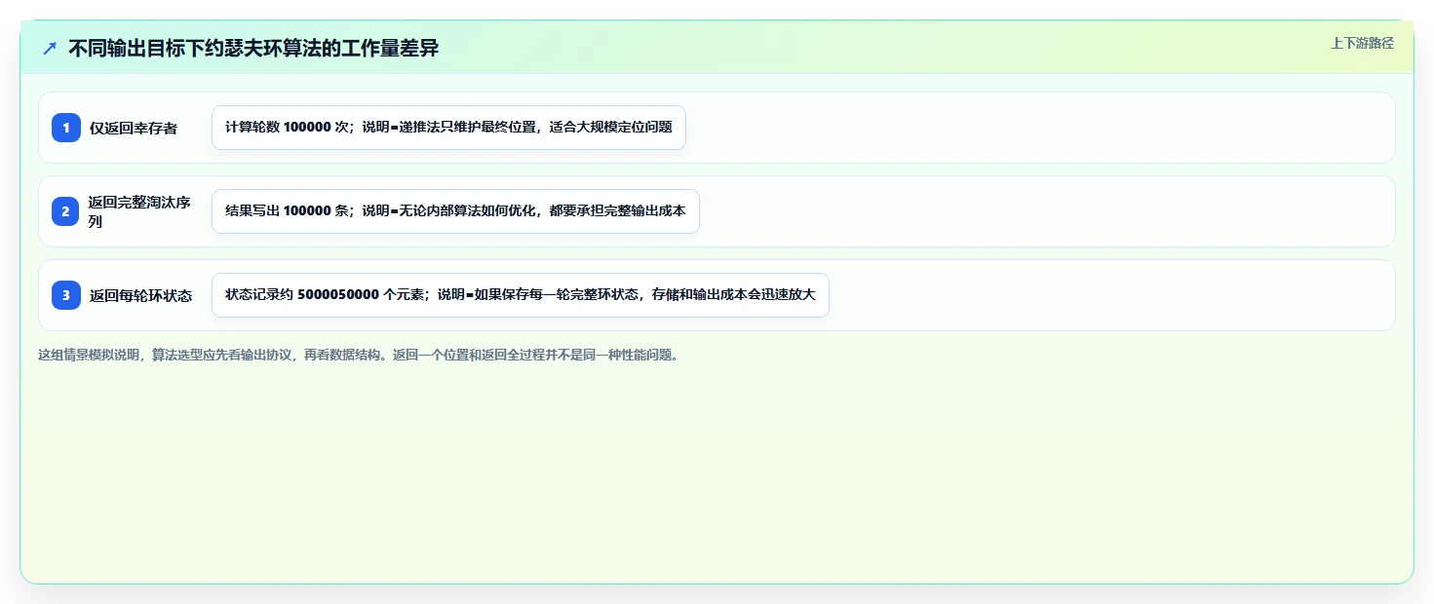
Task: Click the footnote starting 这组情景模拟说明
Action: pos(358,356)
